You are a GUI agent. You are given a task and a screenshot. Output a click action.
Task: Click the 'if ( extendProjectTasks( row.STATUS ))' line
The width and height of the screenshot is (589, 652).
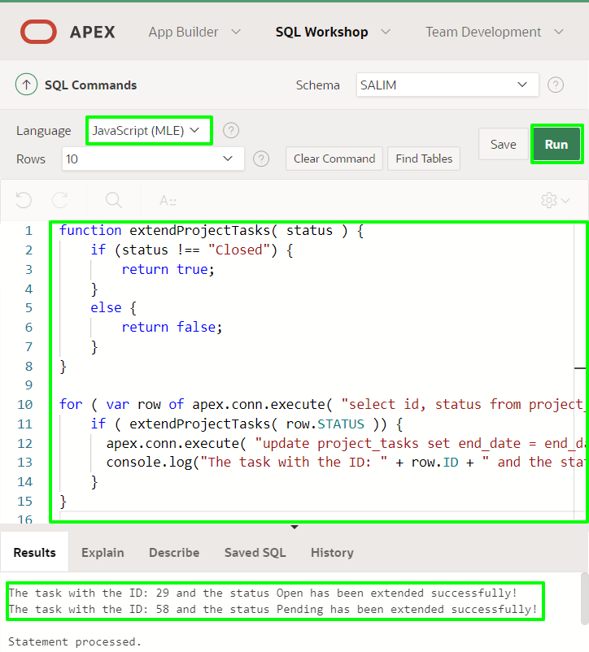tap(247, 424)
